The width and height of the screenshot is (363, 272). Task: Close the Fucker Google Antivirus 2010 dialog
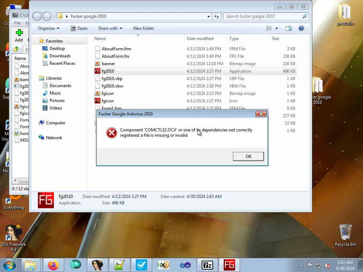pos(261,114)
